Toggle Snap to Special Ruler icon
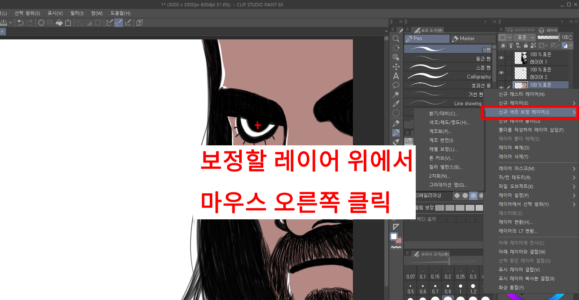Viewport: 579px width, 300px height. pos(119,23)
